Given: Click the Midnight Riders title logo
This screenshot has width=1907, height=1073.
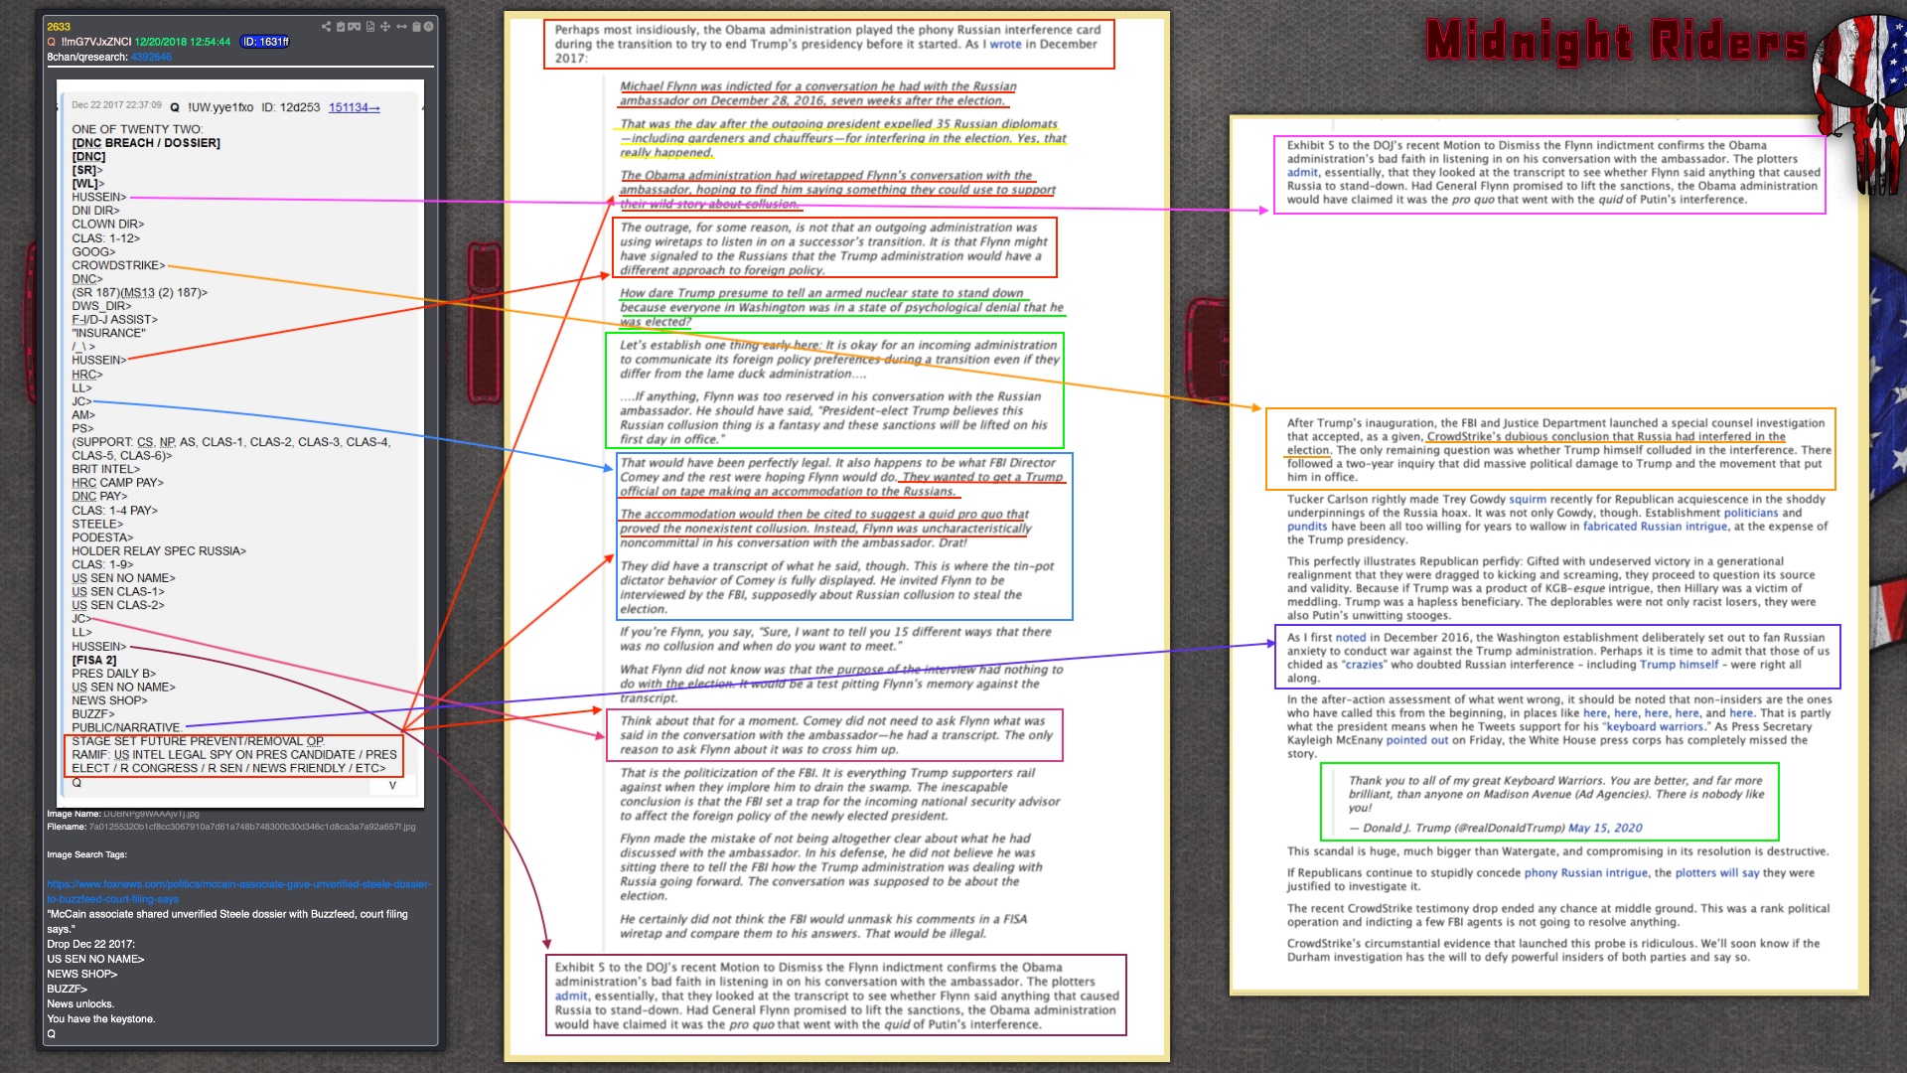Looking at the screenshot, I should point(1617,42).
